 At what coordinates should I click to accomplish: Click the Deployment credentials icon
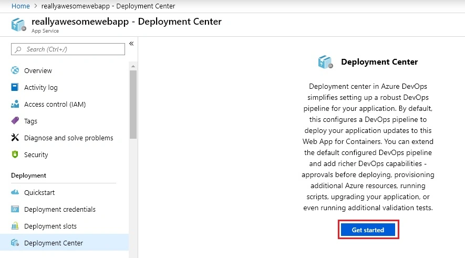tap(15, 209)
